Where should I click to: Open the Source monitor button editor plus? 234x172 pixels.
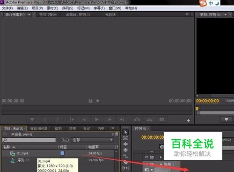[188, 120]
